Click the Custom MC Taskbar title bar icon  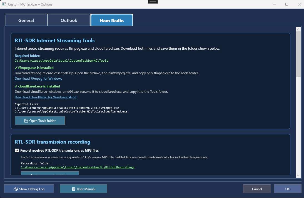tap(4, 4)
